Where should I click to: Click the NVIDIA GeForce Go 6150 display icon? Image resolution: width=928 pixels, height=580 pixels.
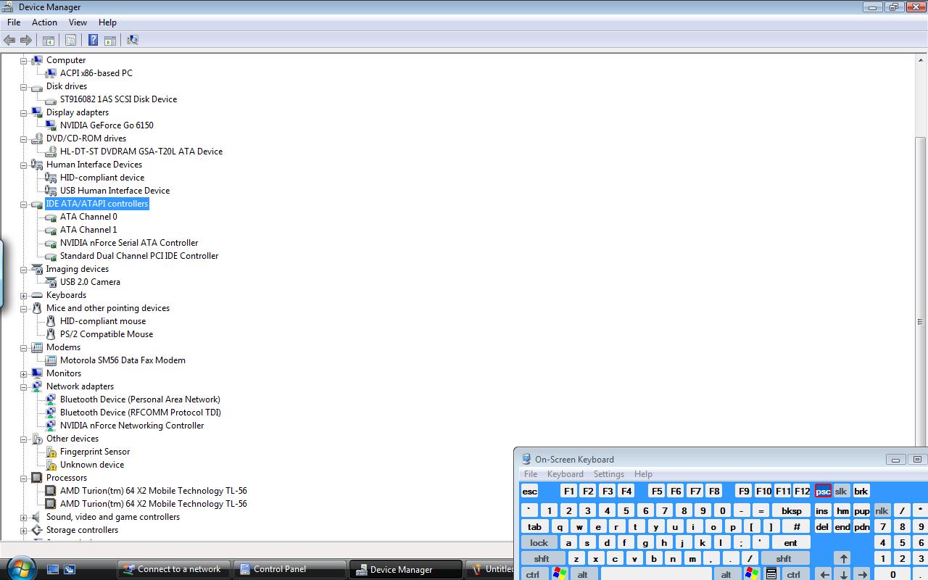coord(51,125)
